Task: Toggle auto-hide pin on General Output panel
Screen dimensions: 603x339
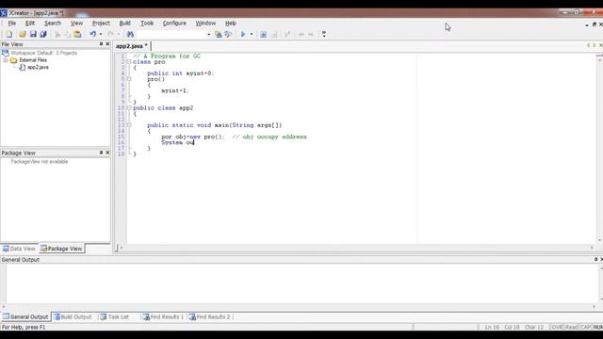Action: click(x=595, y=260)
